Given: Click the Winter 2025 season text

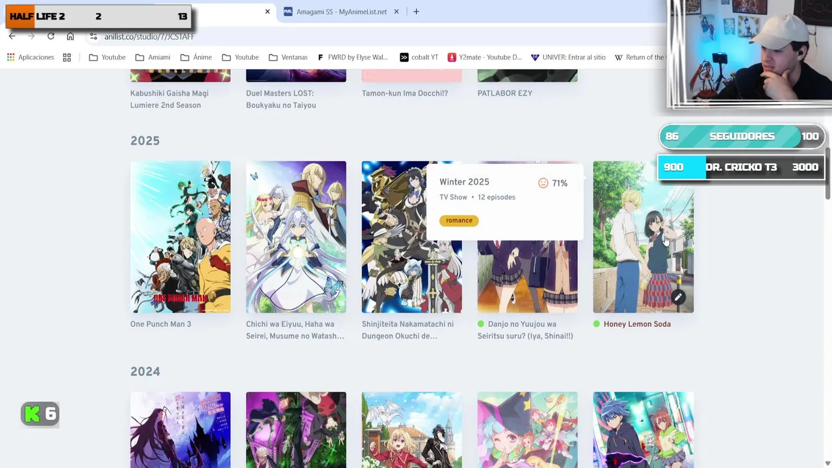Looking at the screenshot, I should 464,182.
